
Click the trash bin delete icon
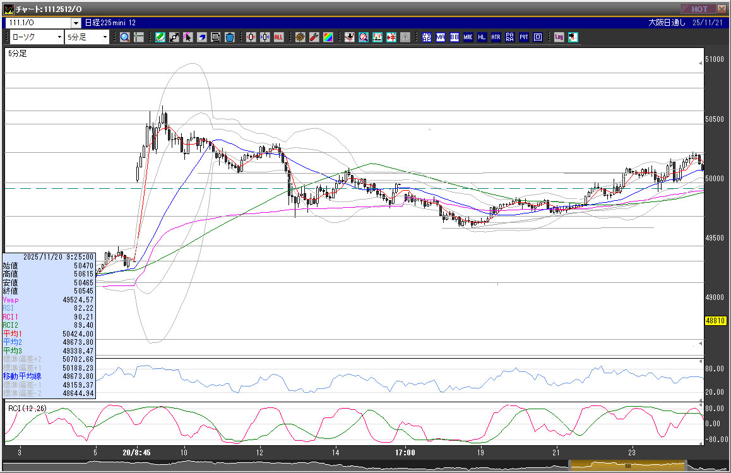coord(229,37)
